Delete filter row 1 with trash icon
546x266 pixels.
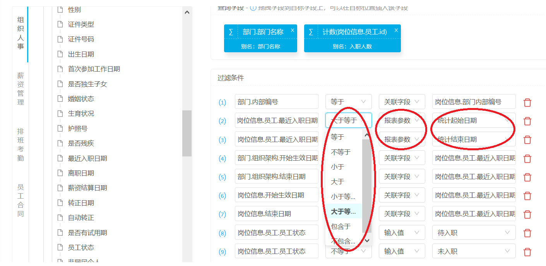[527, 103]
